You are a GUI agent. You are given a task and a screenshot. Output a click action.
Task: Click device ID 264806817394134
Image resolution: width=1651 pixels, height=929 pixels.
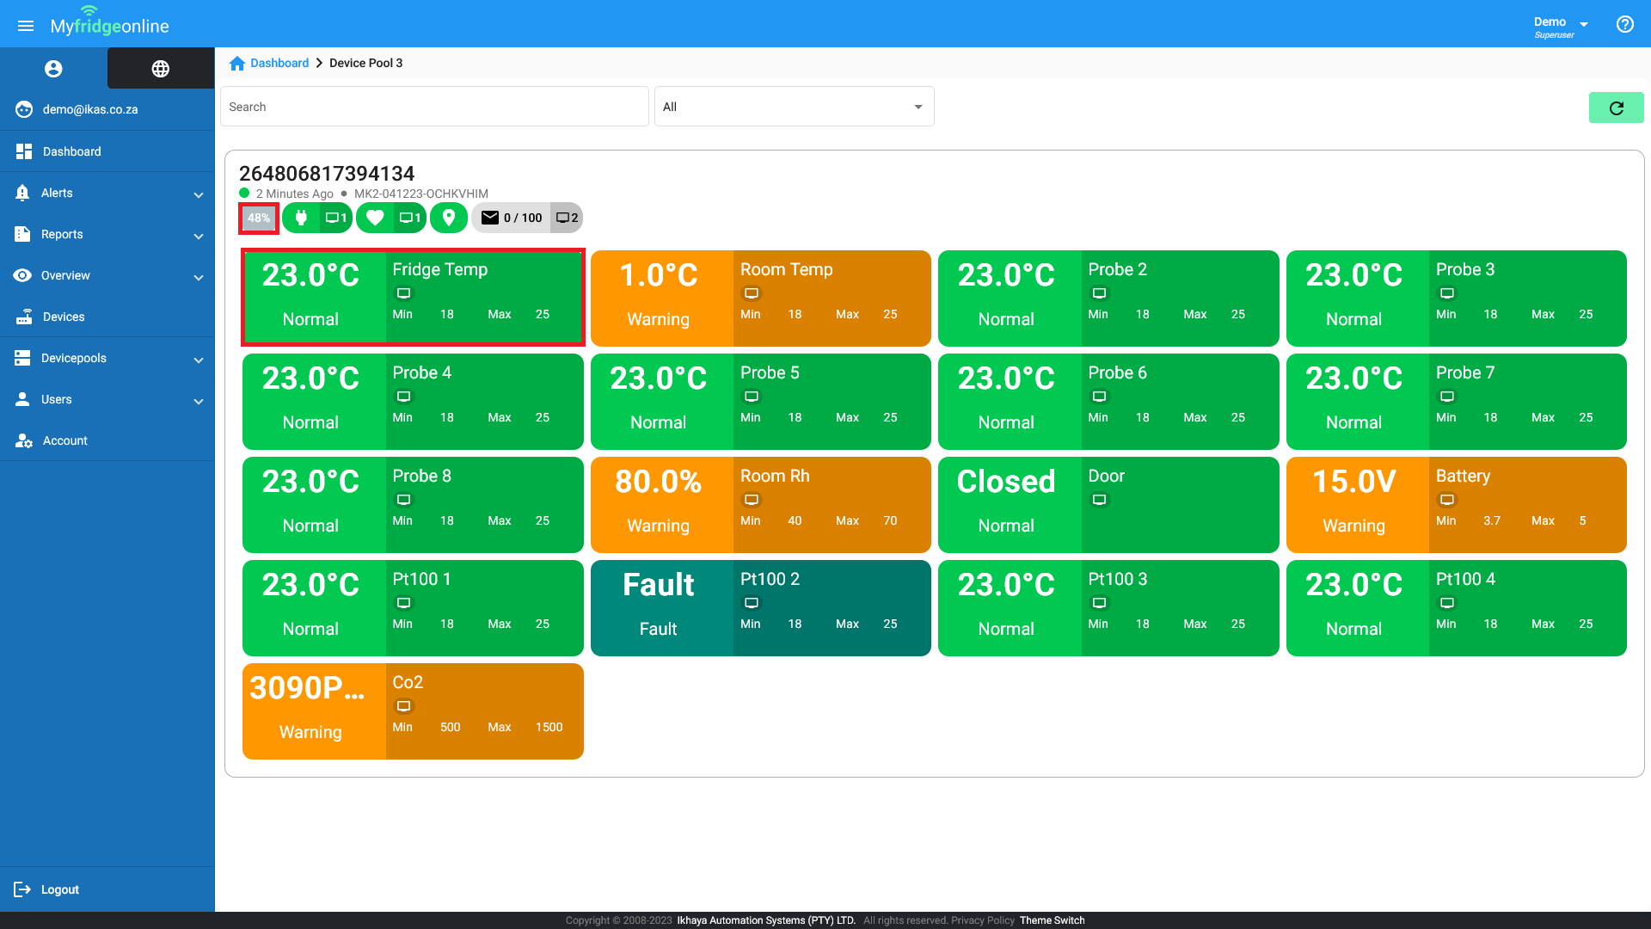click(x=327, y=174)
